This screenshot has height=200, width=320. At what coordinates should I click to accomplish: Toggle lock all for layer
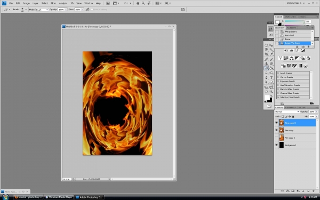pos(293,116)
